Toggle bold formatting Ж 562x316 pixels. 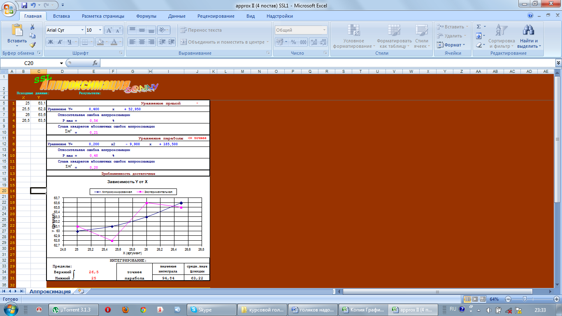(51, 42)
